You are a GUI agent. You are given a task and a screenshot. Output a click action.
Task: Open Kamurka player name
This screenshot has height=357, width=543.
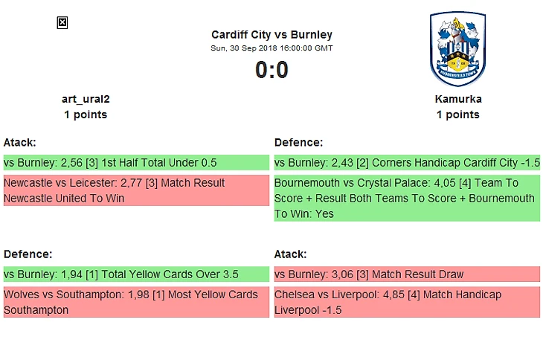457,99
